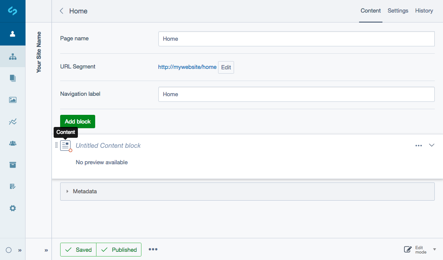Viewport: 443px width, 260px height.
Task: Click into the Page name input field
Action: [296, 39]
